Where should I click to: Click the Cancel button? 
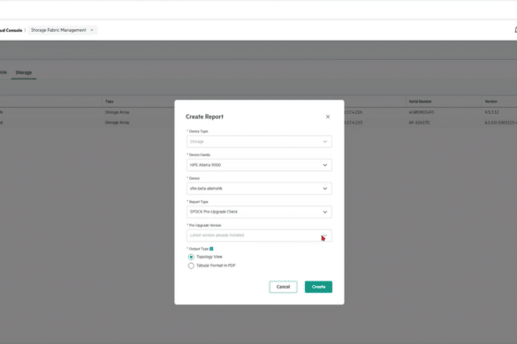[x=283, y=287]
